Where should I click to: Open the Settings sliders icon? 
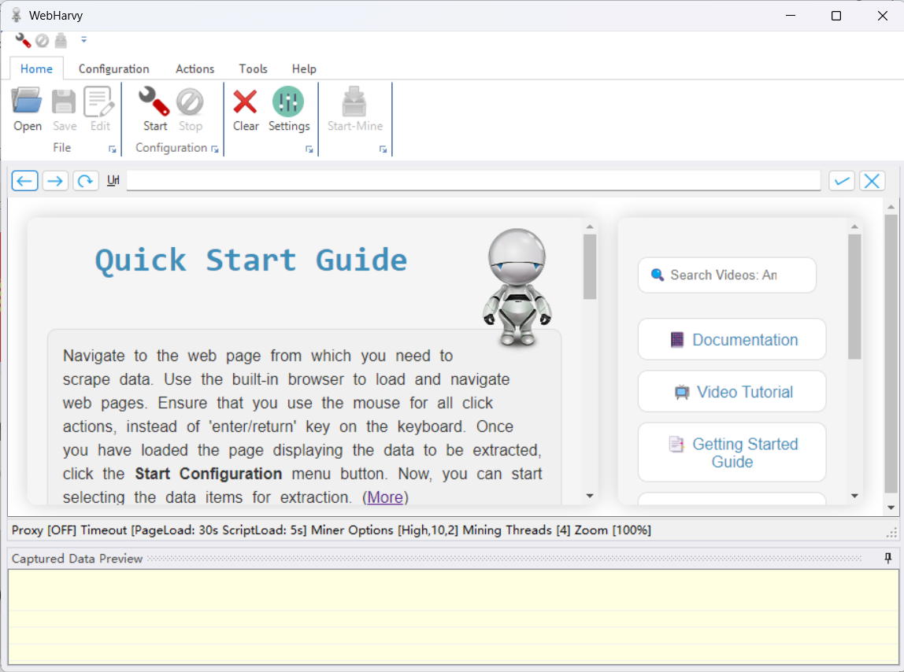click(x=288, y=102)
